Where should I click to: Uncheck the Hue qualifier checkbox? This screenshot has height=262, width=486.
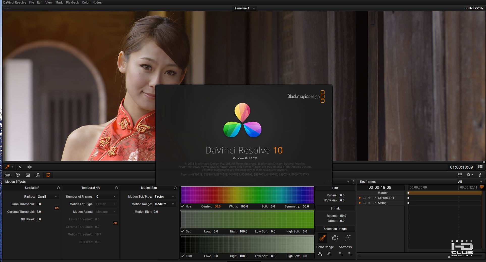coord(183,206)
